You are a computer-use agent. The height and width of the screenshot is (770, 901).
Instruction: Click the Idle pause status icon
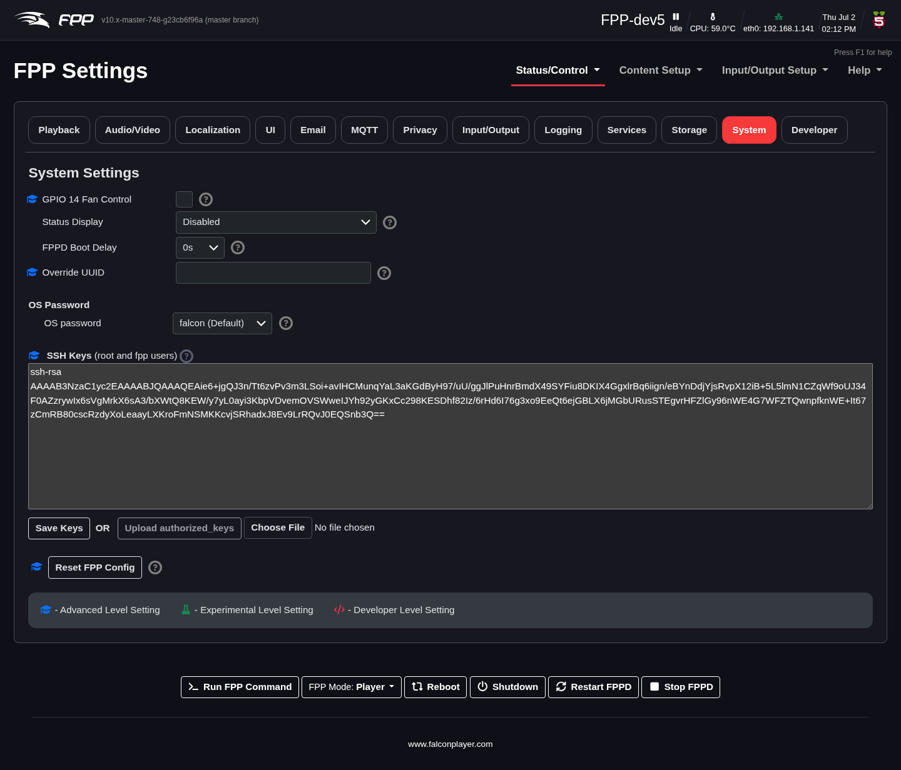click(x=676, y=17)
